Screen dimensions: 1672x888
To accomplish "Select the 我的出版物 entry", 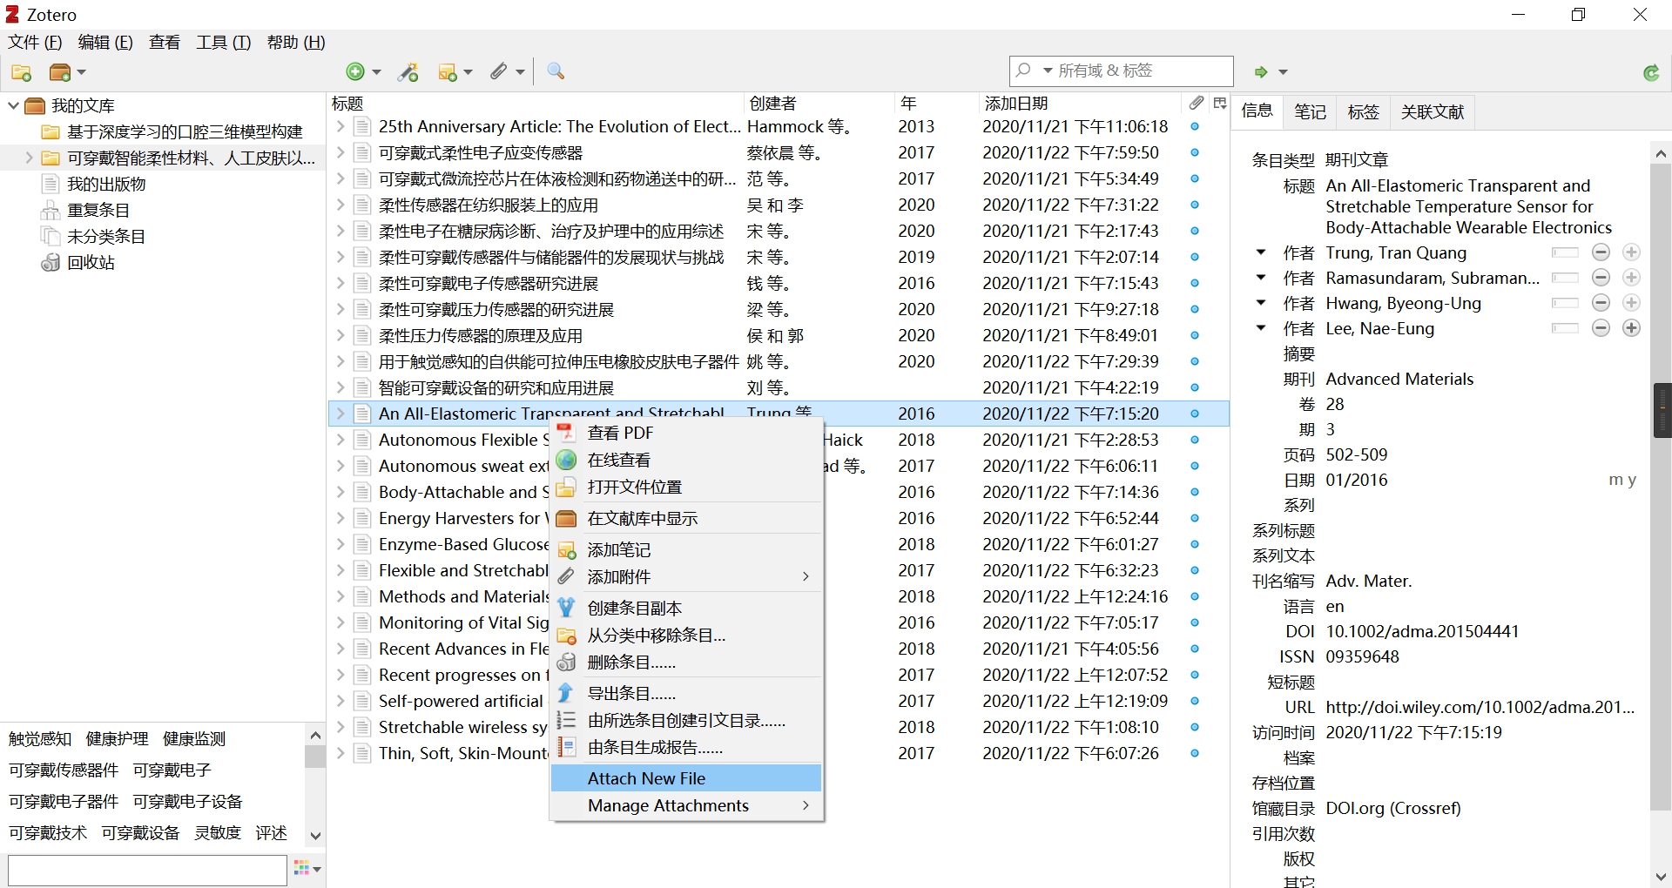I will [x=94, y=184].
